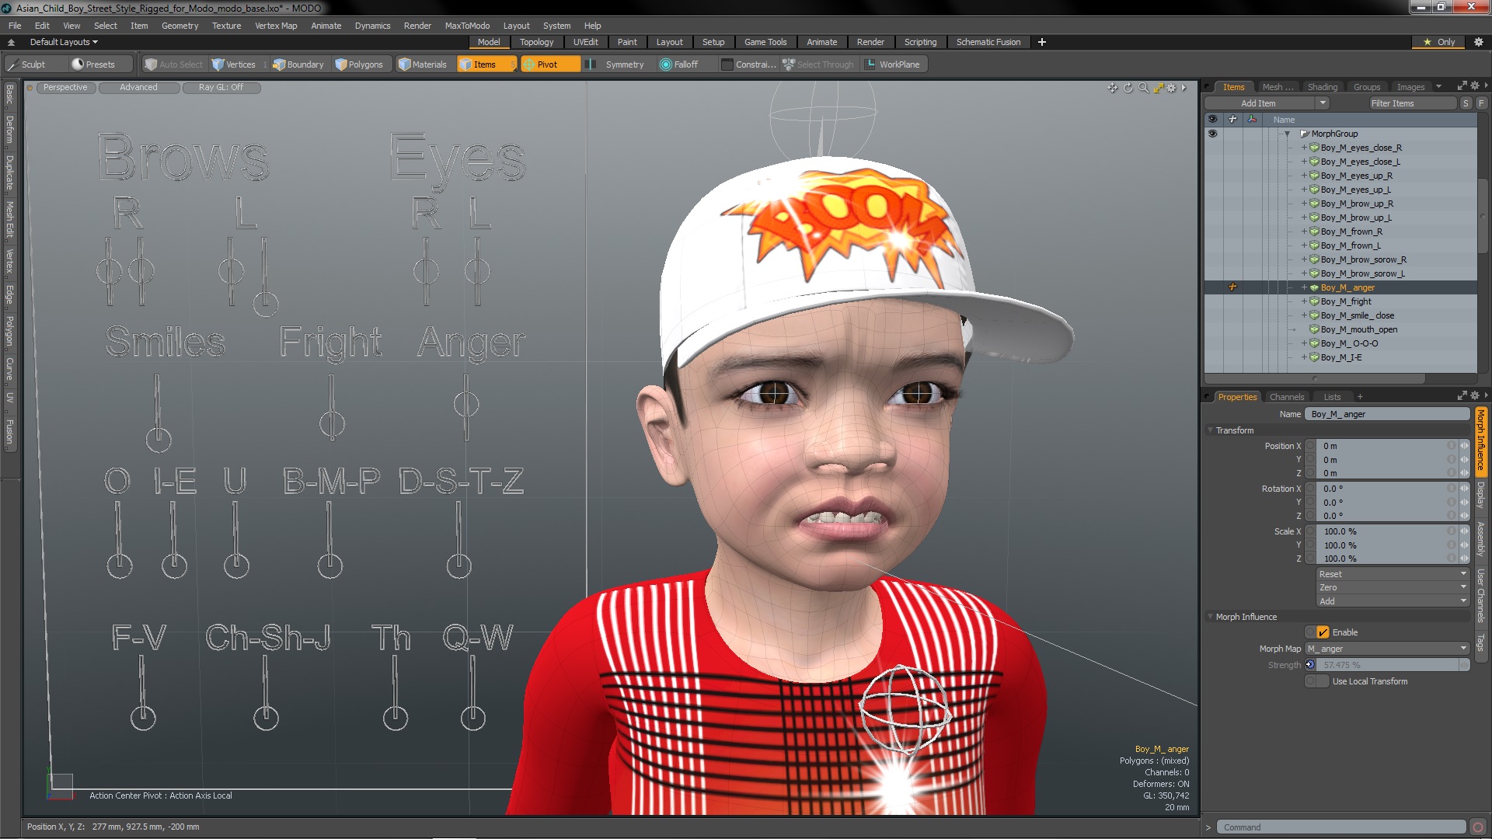Activate Pivot mode button
The height and width of the screenshot is (839, 1492).
[x=549, y=64]
